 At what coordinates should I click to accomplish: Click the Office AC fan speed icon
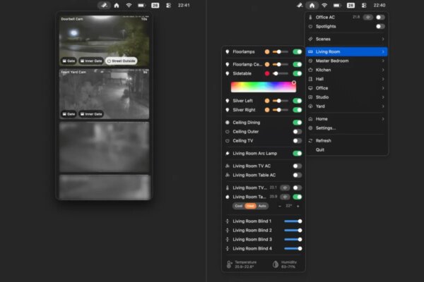click(x=367, y=17)
